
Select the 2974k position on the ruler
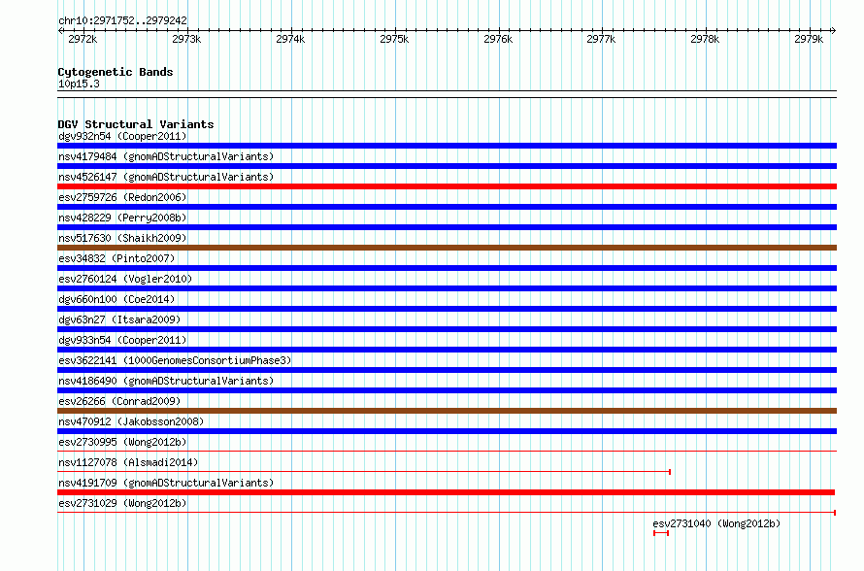point(290,39)
